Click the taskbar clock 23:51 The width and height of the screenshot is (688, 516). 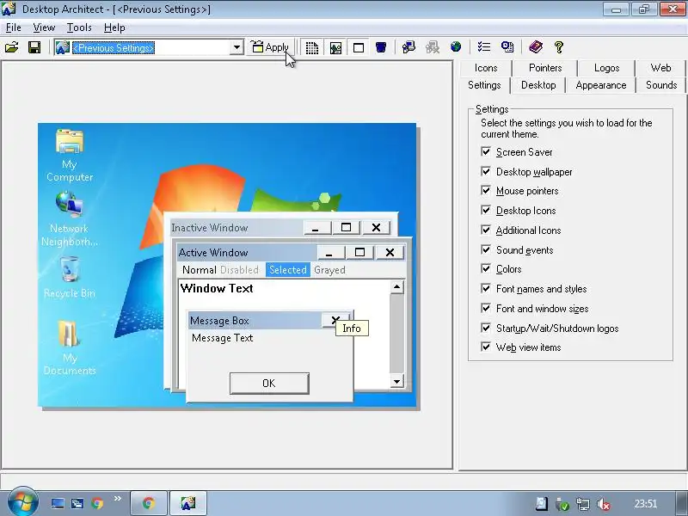pos(646,504)
